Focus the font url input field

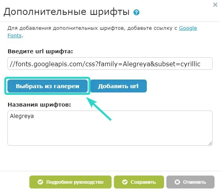click(110, 63)
